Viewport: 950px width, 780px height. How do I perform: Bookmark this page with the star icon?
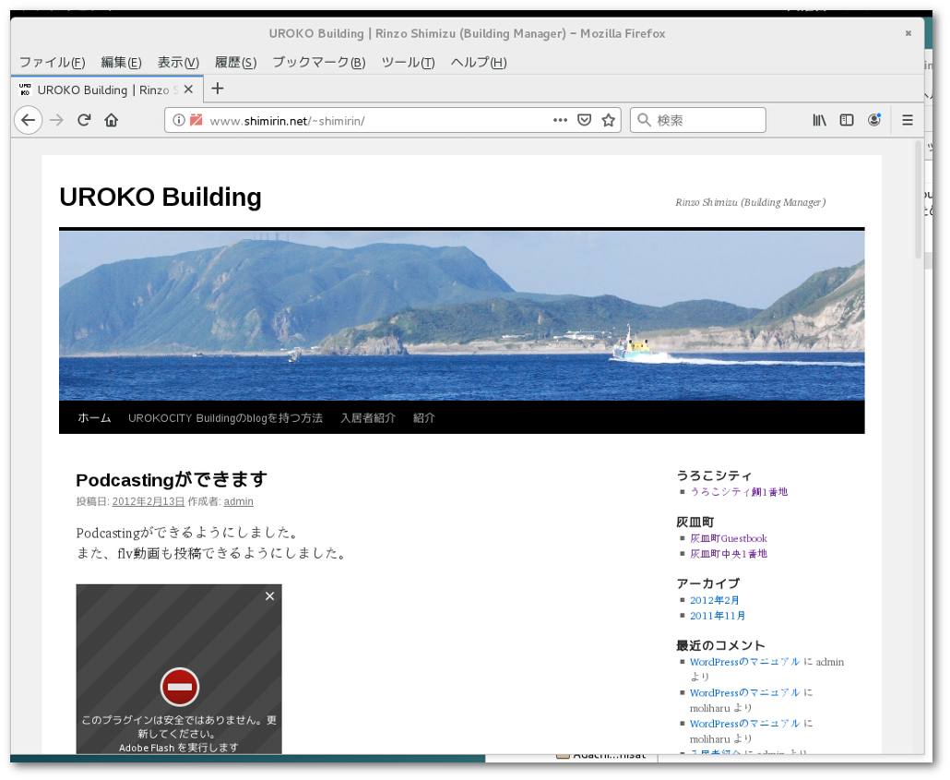coord(608,120)
